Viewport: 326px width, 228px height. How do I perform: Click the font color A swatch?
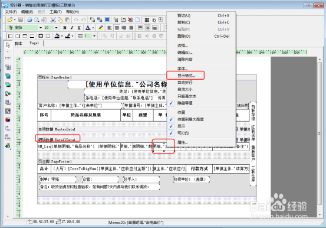coord(88,28)
